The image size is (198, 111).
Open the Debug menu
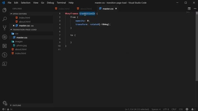50,3
